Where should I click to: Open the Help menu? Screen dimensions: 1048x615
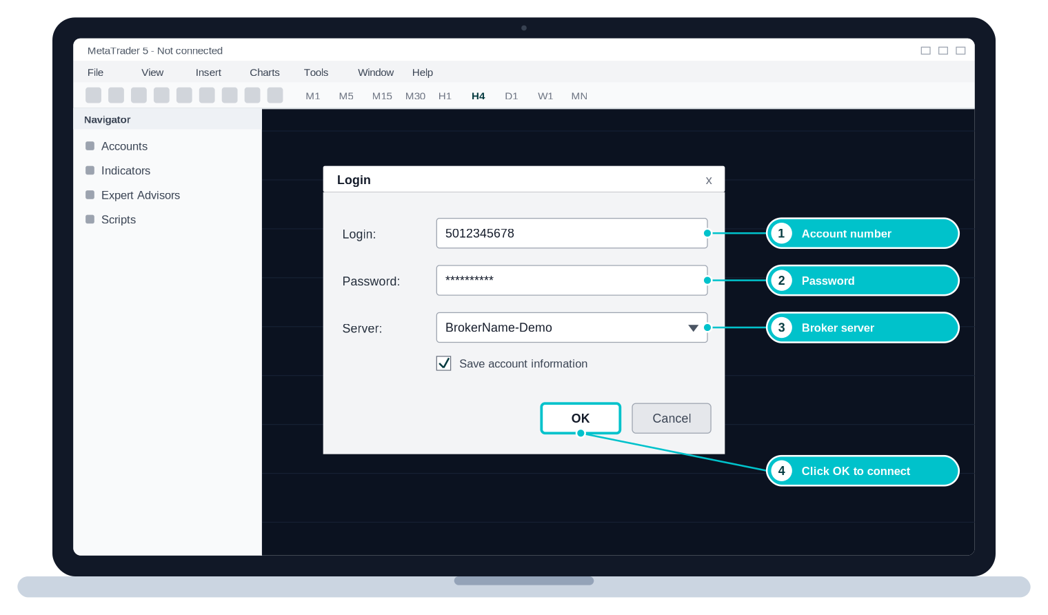click(423, 72)
